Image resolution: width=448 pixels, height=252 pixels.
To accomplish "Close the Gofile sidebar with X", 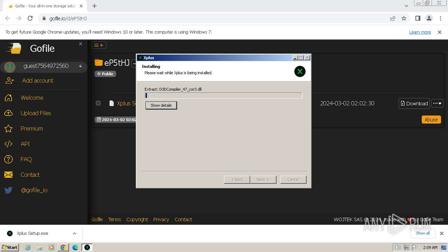I will (80, 44).
